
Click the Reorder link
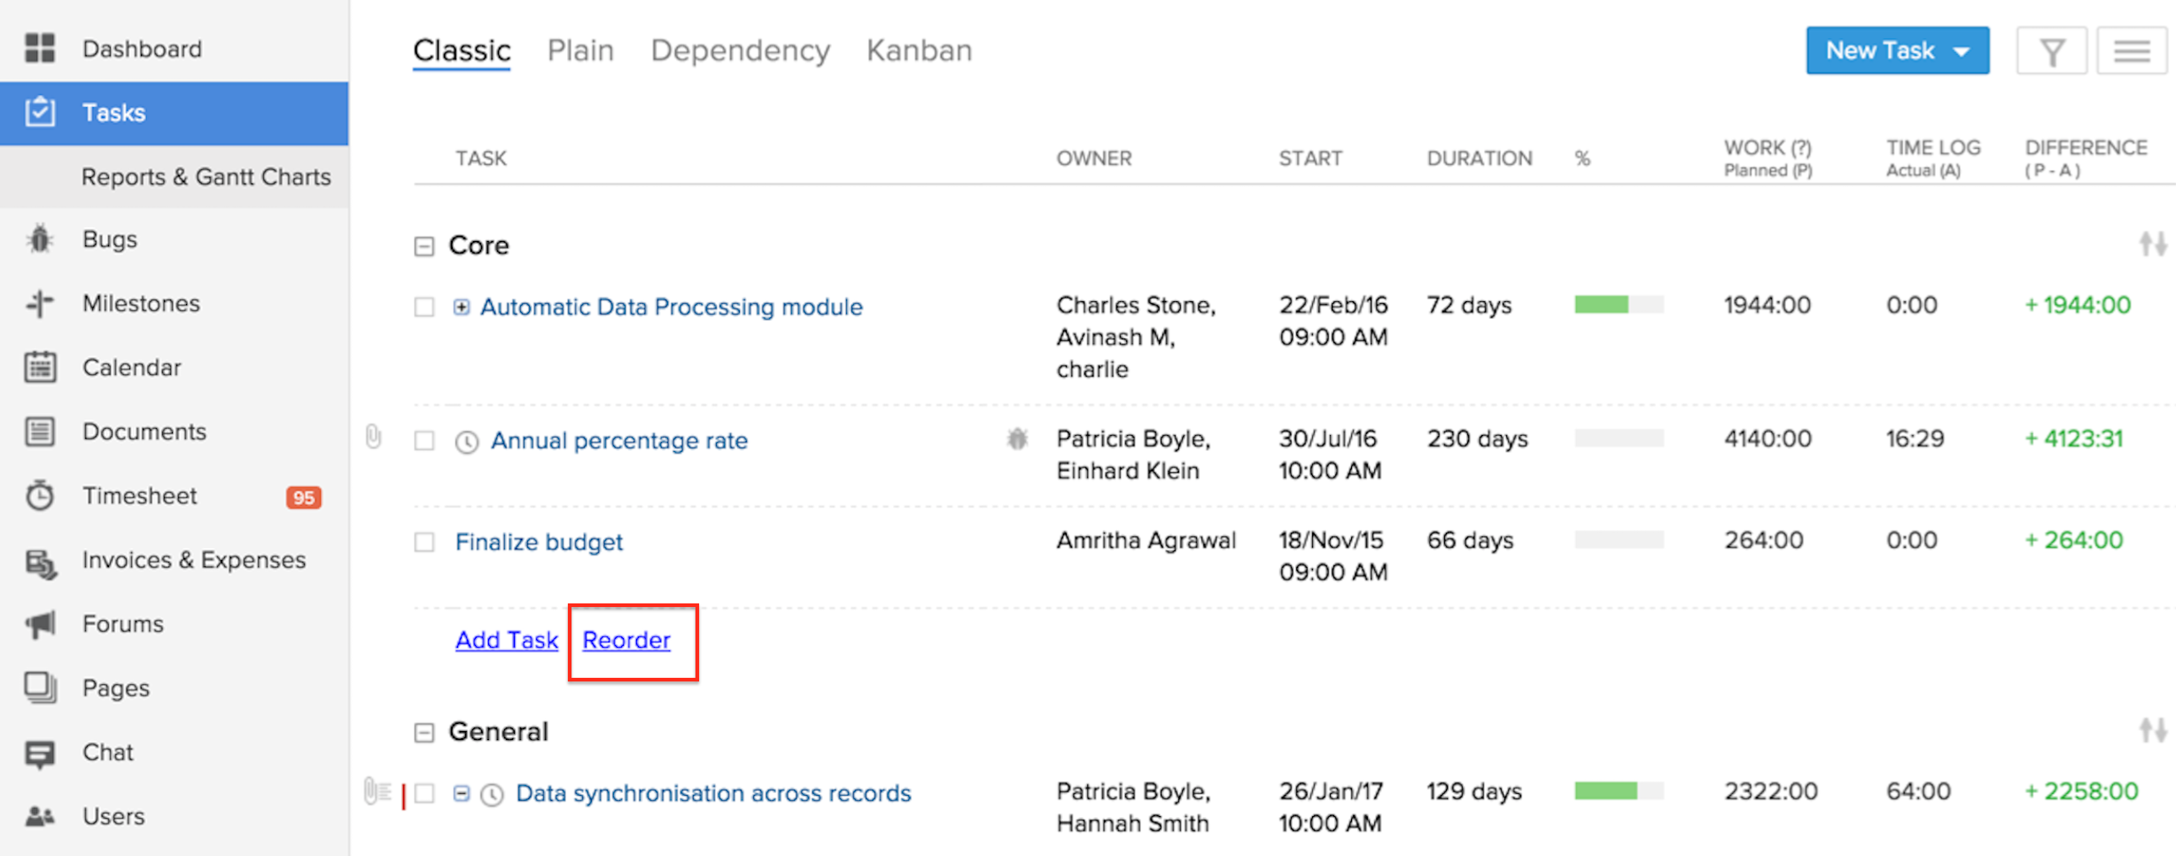[x=626, y=640]
